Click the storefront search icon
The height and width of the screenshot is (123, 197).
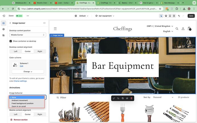(177, 29)
